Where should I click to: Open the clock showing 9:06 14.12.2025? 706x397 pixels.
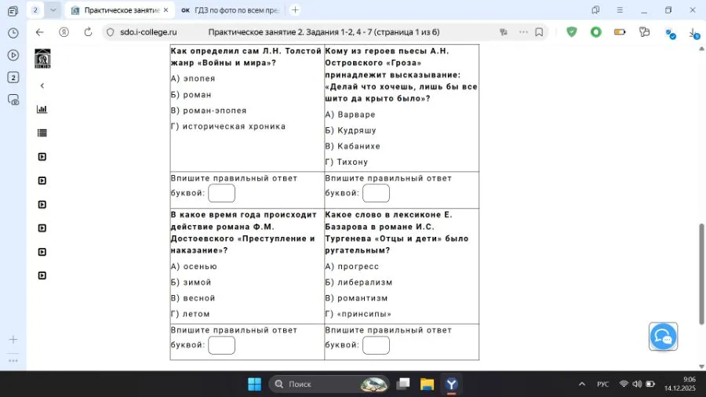(680, 384)
